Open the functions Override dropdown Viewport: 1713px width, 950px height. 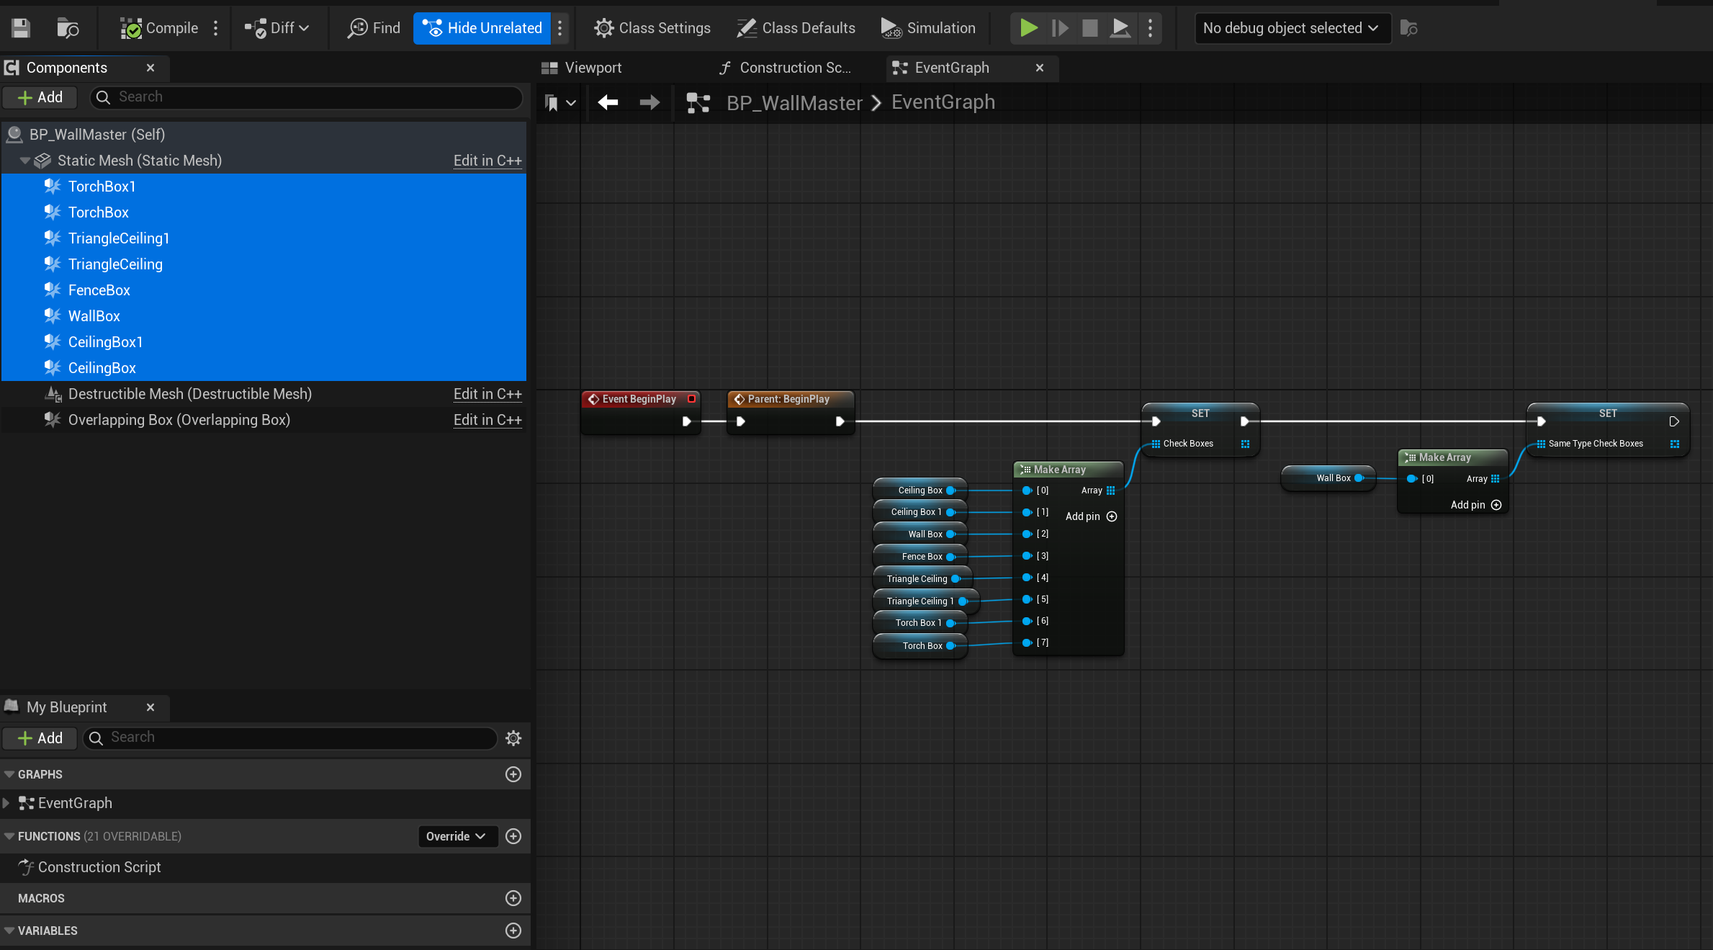point(457,836)
